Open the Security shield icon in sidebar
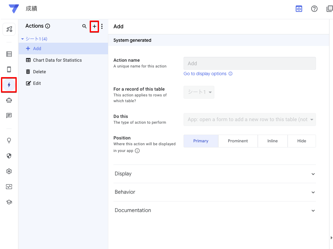 (9, 156)
